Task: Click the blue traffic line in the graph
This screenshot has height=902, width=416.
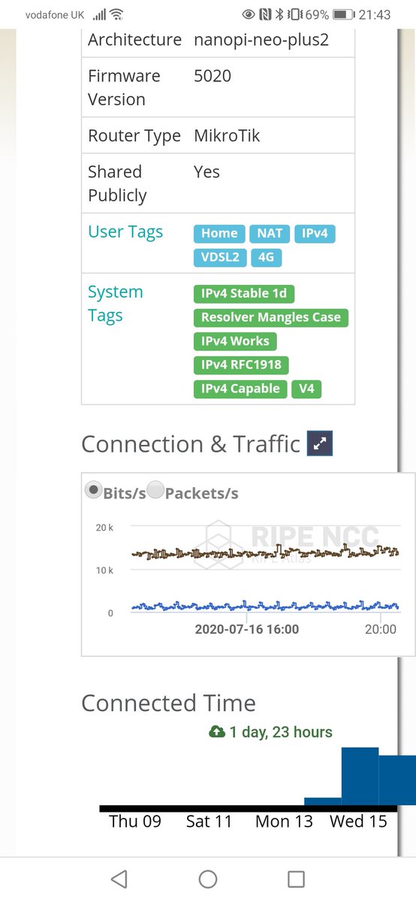Action: (x=264, y=605)
